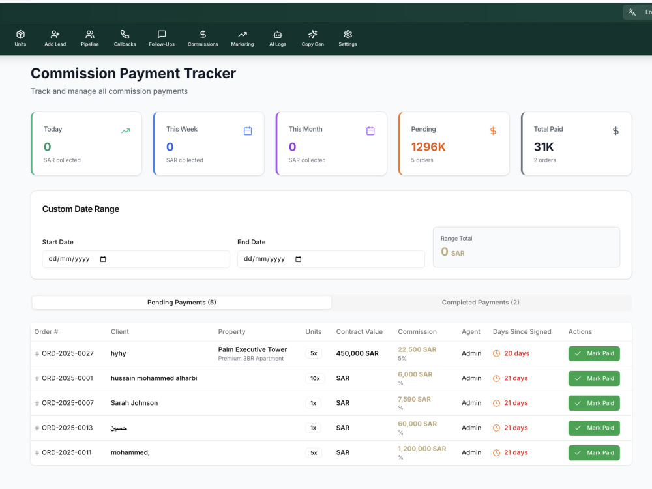Click the Units column header
This screenshot has width=652, height=489.
click(313, 331)
